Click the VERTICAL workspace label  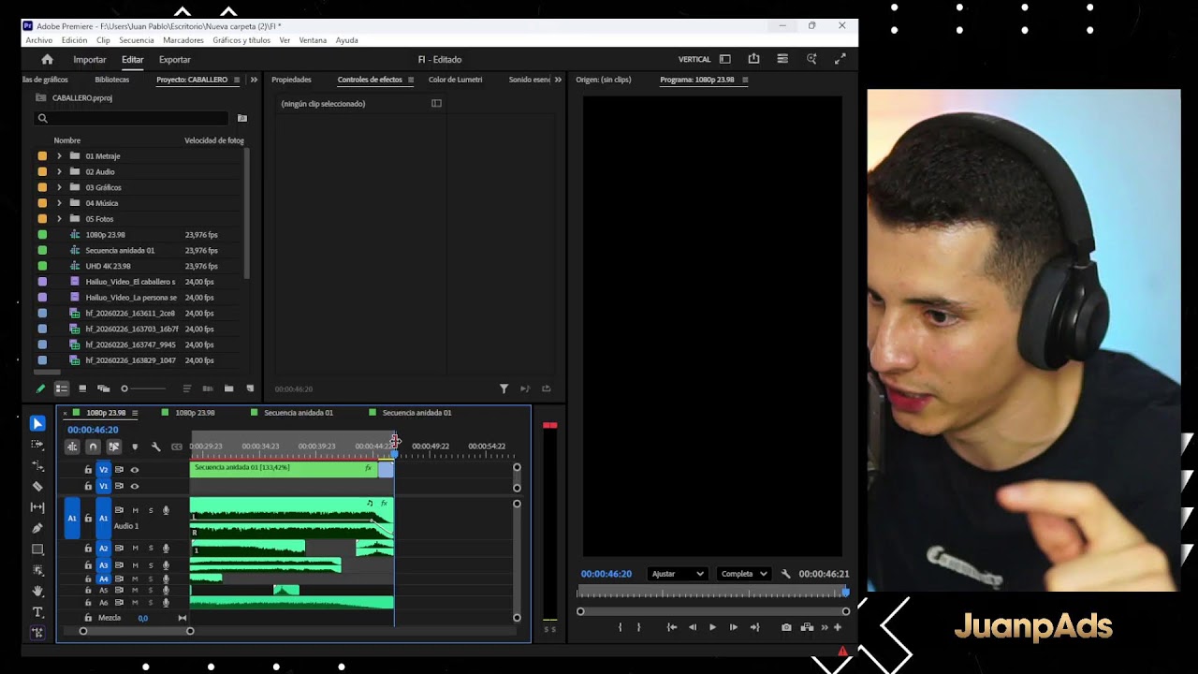tap(694, 59)
